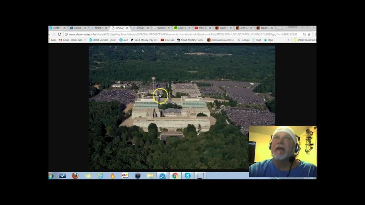Image resolution: width=365 pixels, height=205 pixels.
Task: Open the Send Money PayPal bookmark
Action: pos(144,40)
